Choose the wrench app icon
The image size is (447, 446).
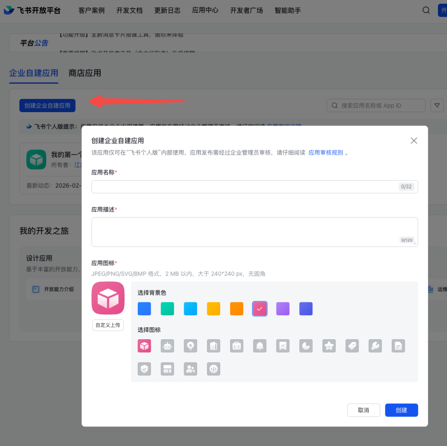pos(375,346)
